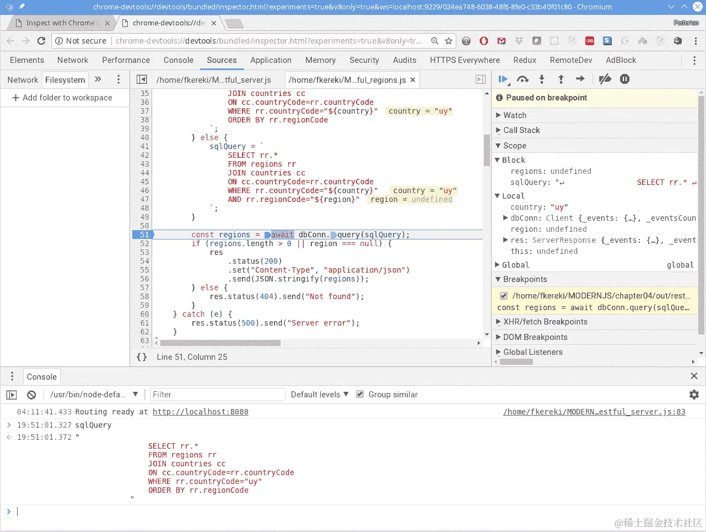Switch to Console panel tab
Screen dimensions: 706x532
pos(179,60)
